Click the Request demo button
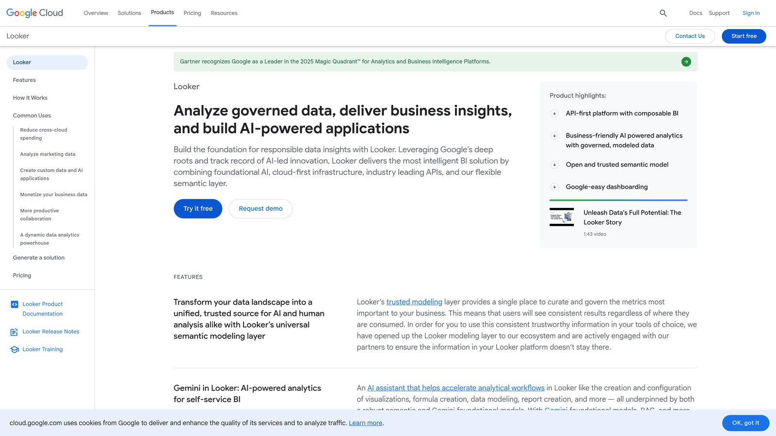The image size is (776, 436). click(x=260, y=209)
